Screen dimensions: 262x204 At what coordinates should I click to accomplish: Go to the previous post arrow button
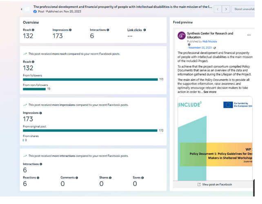pos(218,9)
